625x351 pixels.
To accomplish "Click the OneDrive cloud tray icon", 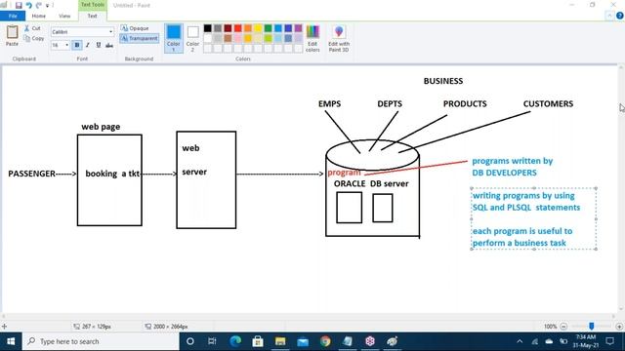I will [549, 341].
